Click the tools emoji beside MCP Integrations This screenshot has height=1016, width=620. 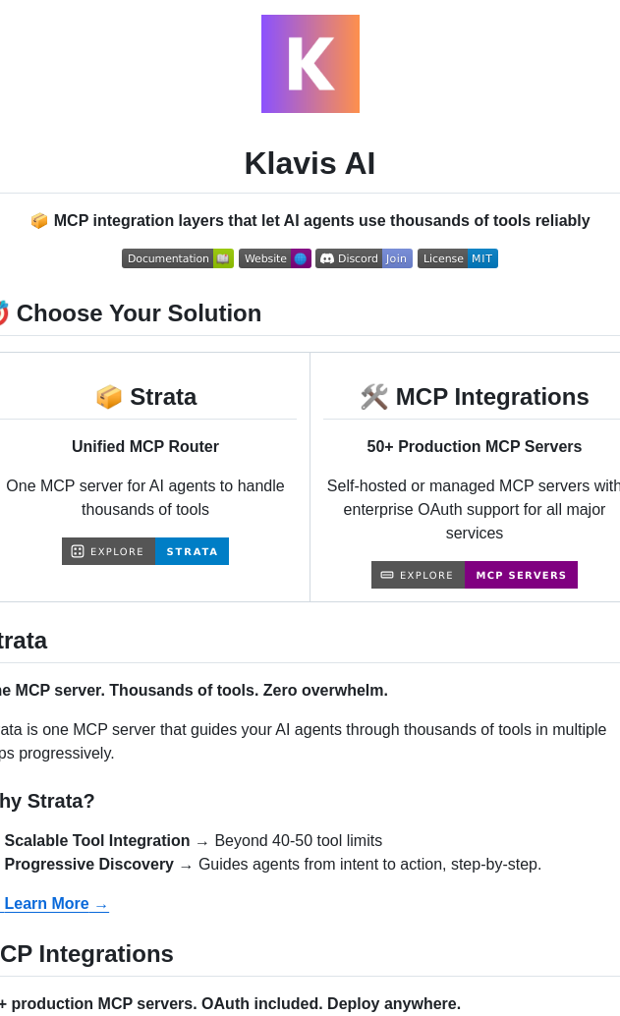coord(374,397)
